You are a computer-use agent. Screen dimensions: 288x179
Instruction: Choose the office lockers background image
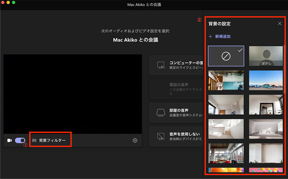coord(226,80)
